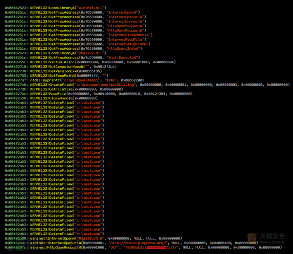This screenshot has width=293, height=254.
Task: Click the KERNEL32!GetComputerNameW call
Action: 73,67
